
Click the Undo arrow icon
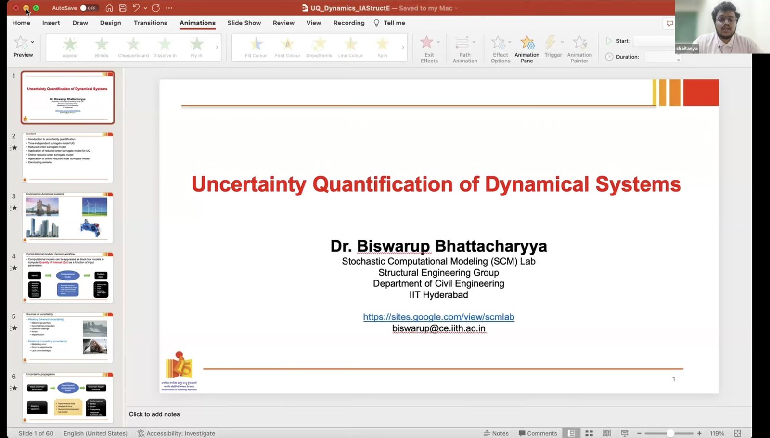click(136, 8)
